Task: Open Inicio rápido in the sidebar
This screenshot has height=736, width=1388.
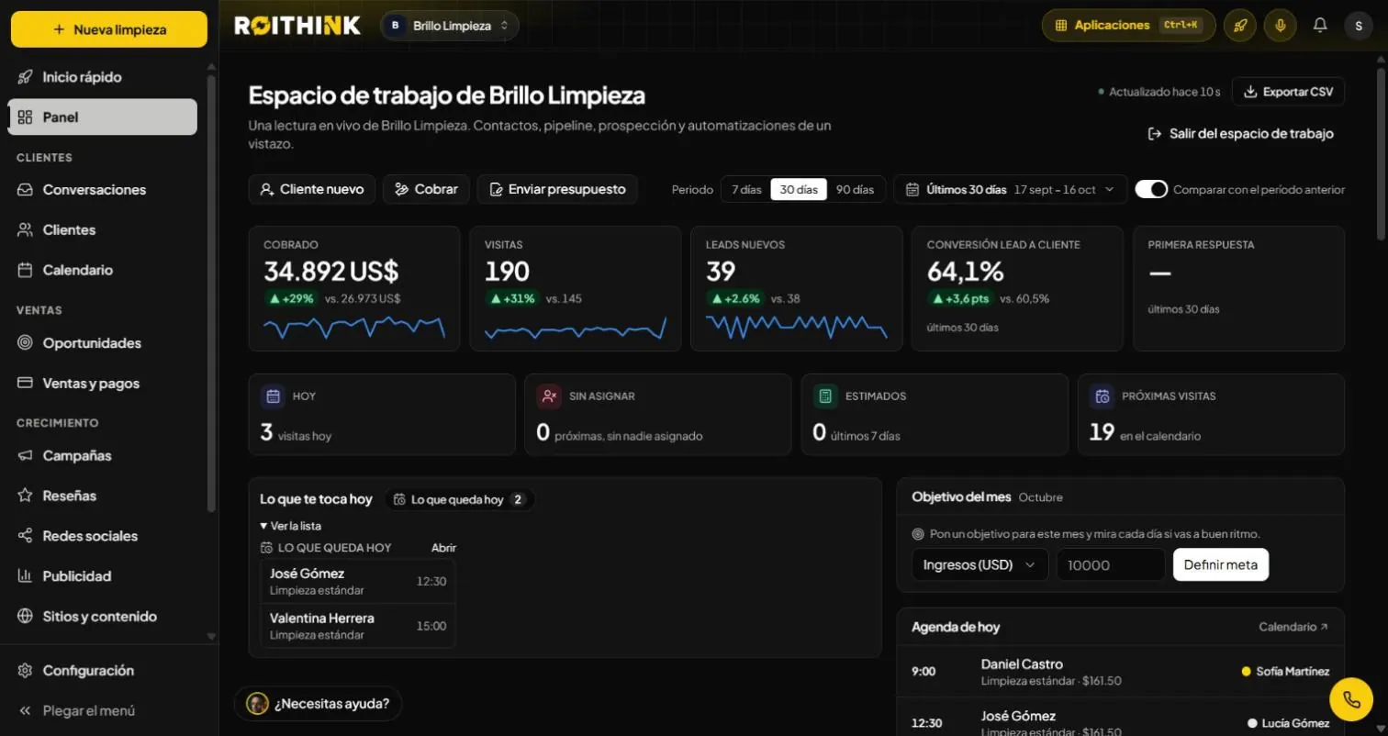Action: point(103,77)
